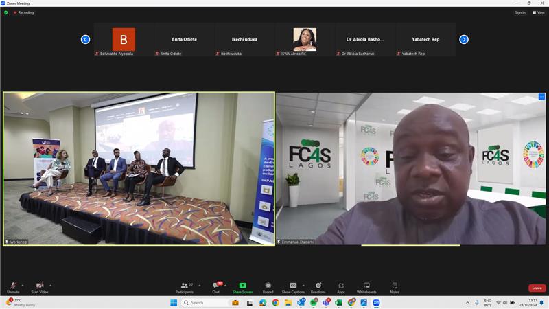Expand the captions options arrow

click(x=303, y=286)
